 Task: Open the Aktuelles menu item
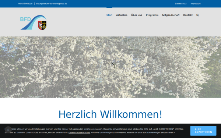[x=122, y=15]
